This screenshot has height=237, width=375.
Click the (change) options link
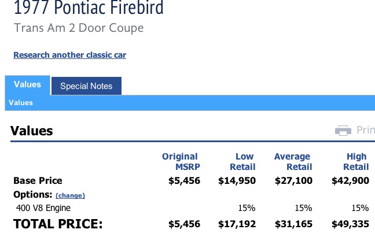point(71,195)
